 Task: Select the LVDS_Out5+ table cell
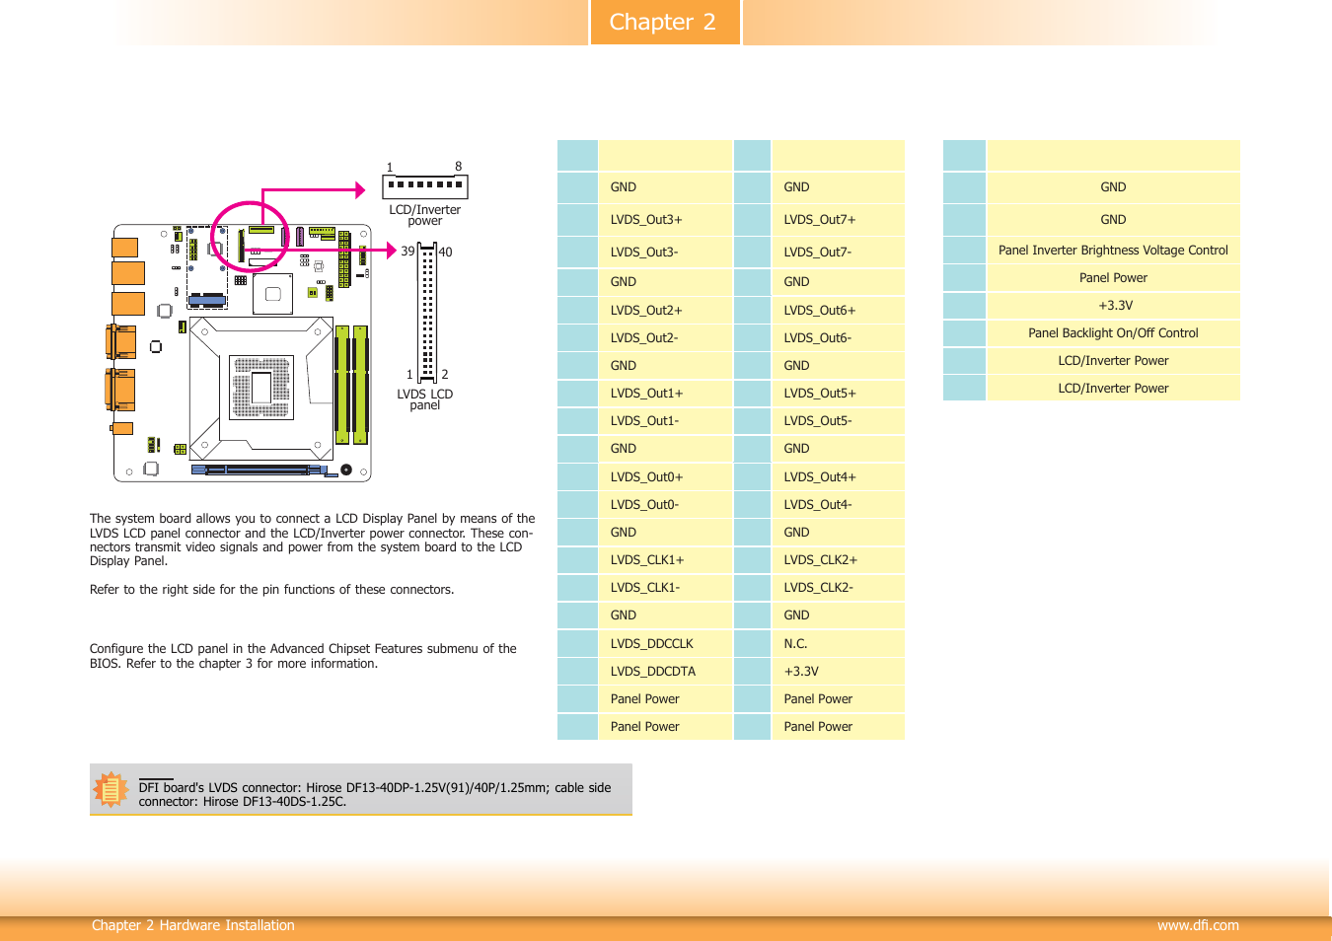839,394
